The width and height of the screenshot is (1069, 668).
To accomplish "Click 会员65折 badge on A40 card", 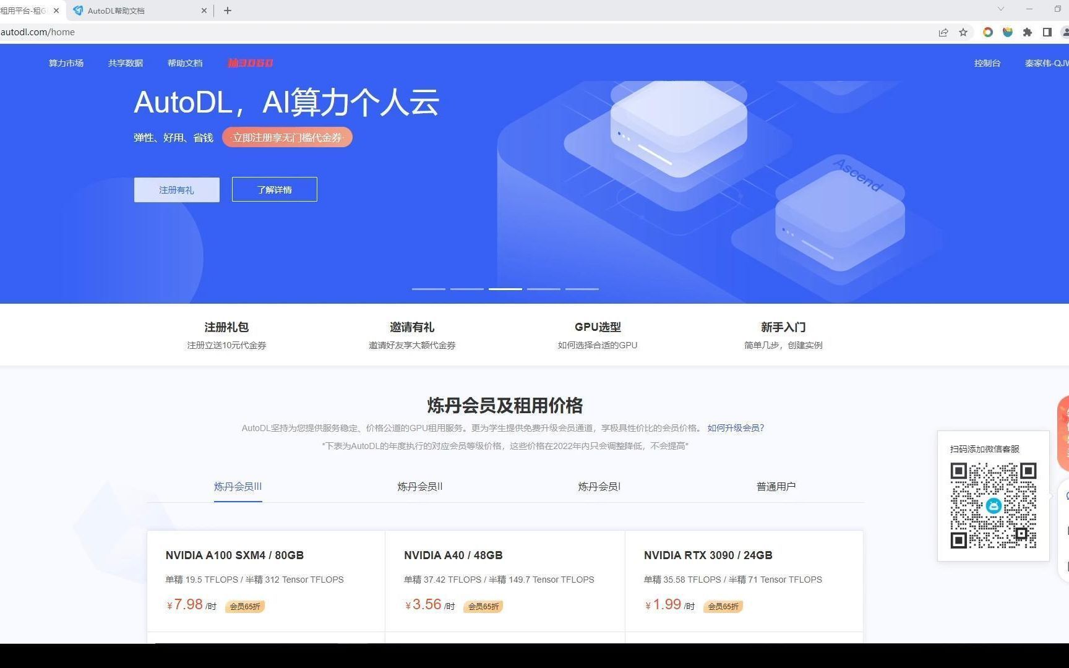I will [x=483, y=607].
